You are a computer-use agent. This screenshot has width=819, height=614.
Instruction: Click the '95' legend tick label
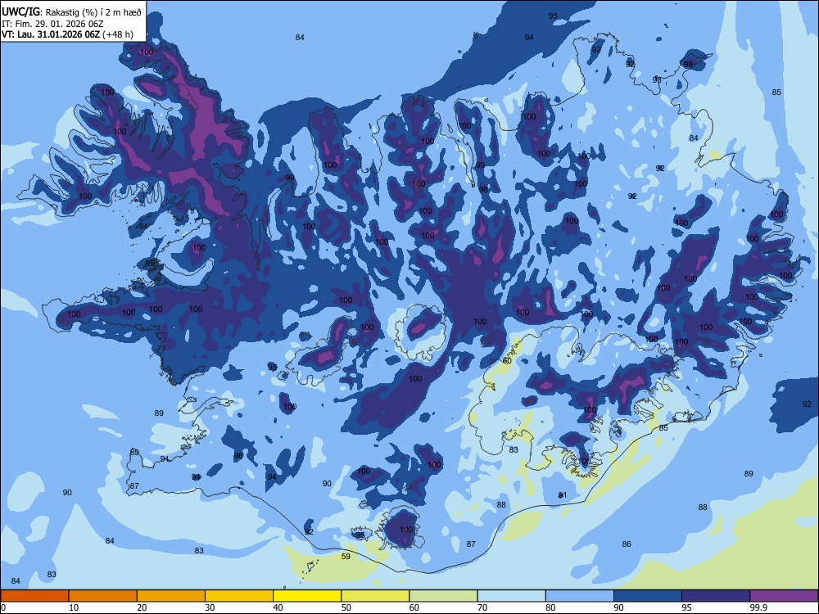tap(686, 607)
